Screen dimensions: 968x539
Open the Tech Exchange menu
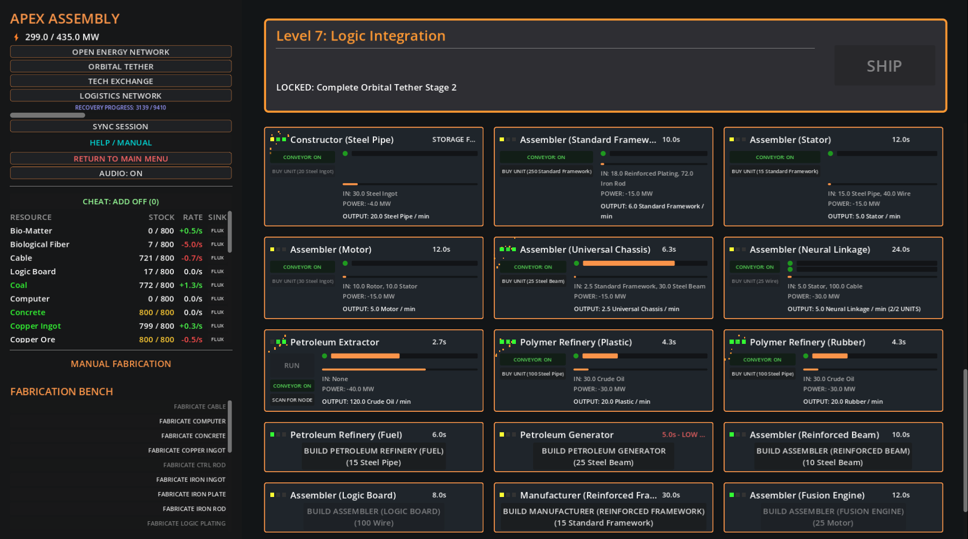tap(121, 81)
